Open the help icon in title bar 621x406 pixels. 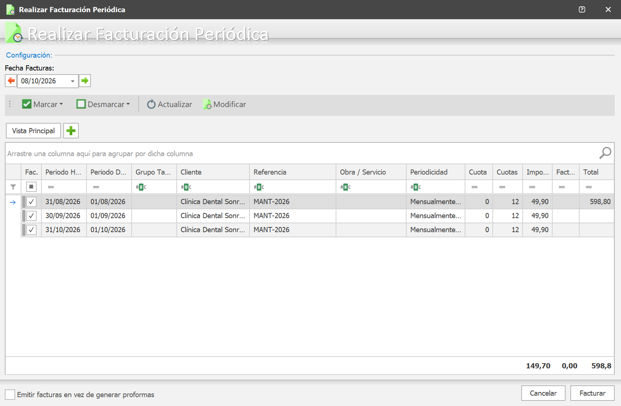point(582,10)
